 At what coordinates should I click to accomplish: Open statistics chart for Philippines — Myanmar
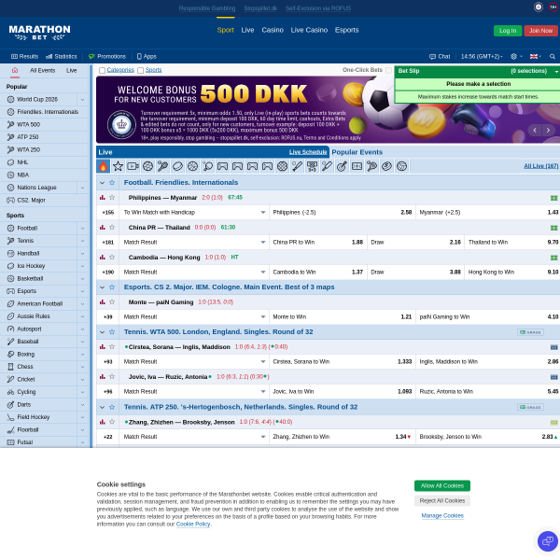103,198
